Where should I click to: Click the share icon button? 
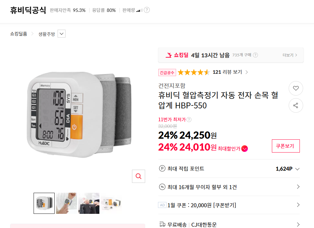[x=296, y=105]
